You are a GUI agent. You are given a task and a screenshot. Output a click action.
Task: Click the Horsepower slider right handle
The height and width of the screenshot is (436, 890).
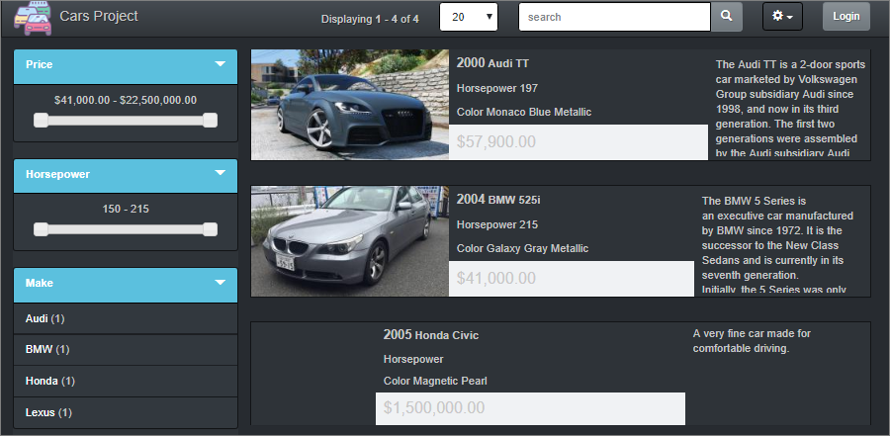click(x=210, y=229)
